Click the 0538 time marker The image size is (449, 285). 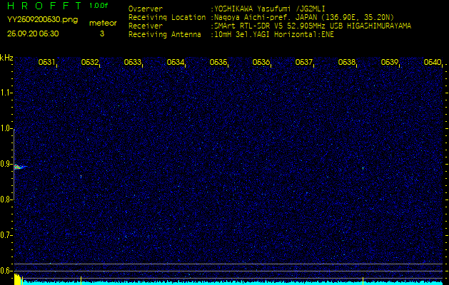click(346, 63)
